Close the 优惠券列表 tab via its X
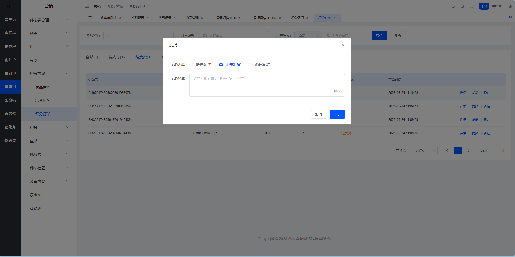The width and height of the screenshot is (515, 257). tap(120, 18)
